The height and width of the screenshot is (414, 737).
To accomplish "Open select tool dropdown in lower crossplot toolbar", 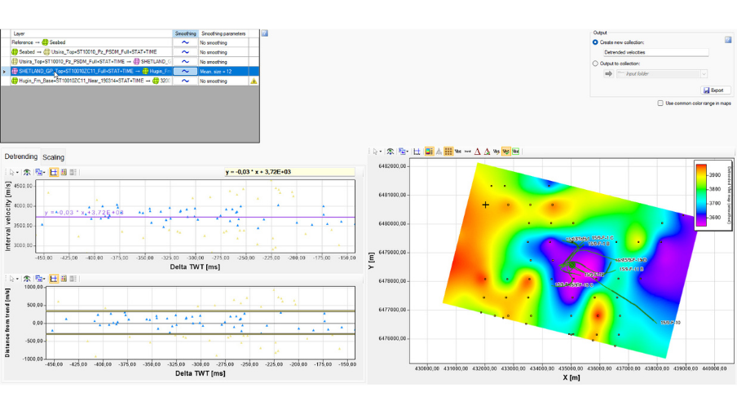I will [17, 279].
